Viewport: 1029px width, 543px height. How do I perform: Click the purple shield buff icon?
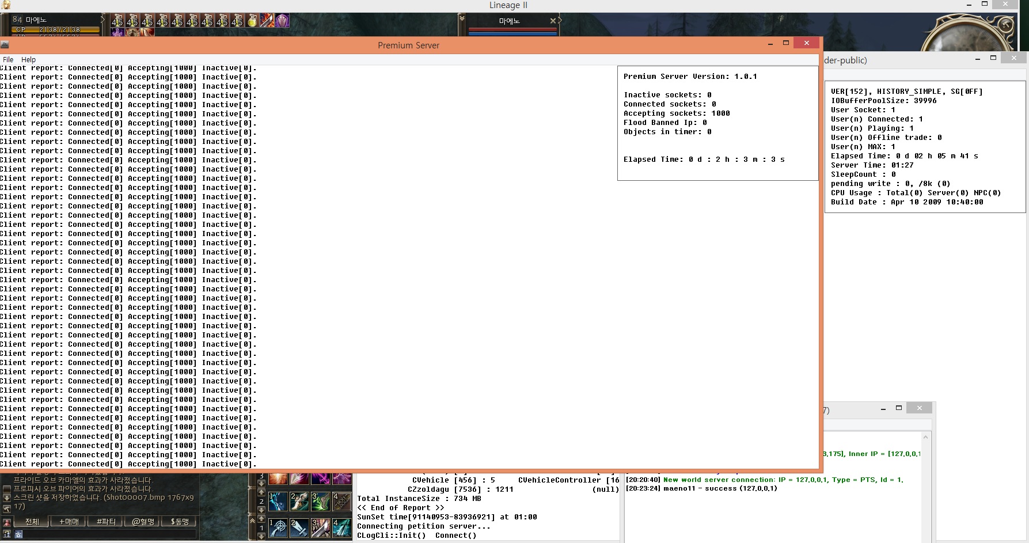[x=282, y=21]
